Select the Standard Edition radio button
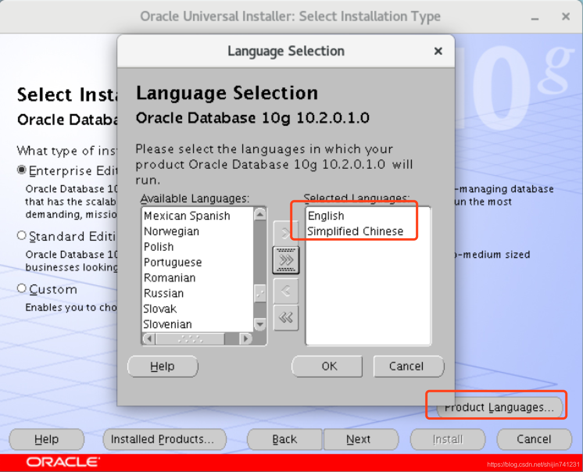The height and width of the screenshot is (472, 583). [21, 236]
